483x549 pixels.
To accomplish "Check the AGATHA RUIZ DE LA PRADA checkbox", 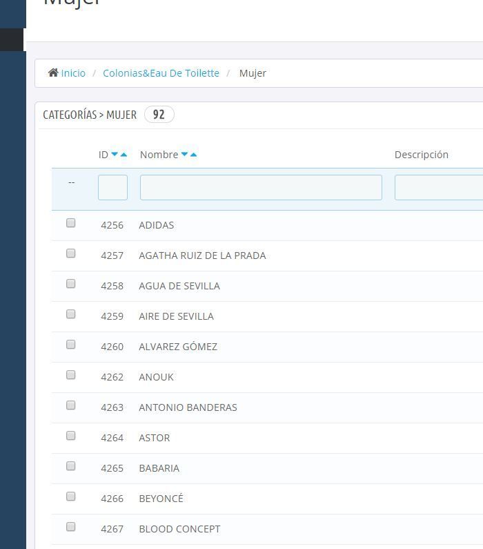I will [x=70, y=253].
